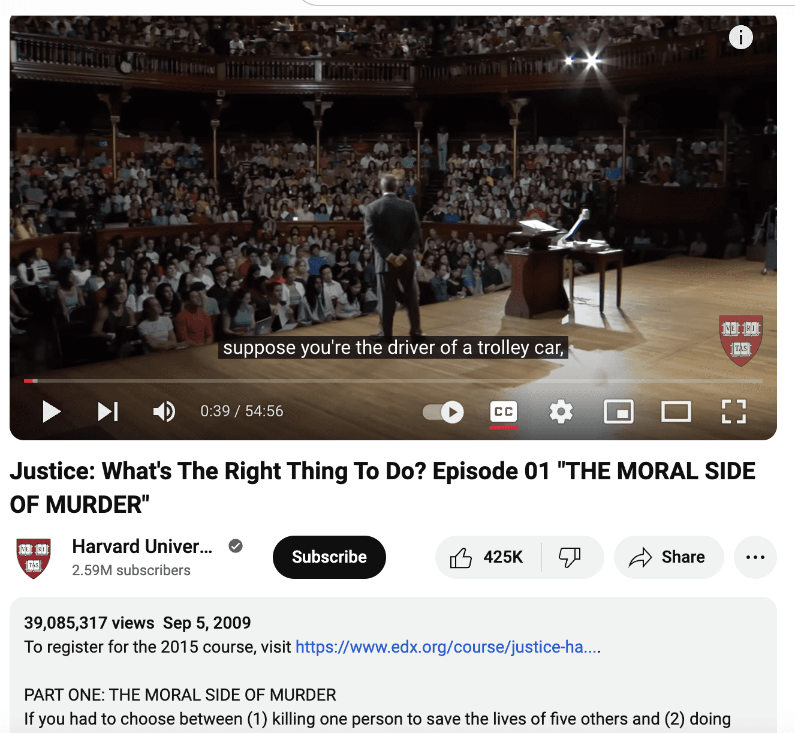Expand the video description box
The image size is (795, 733).
(393, 665)
